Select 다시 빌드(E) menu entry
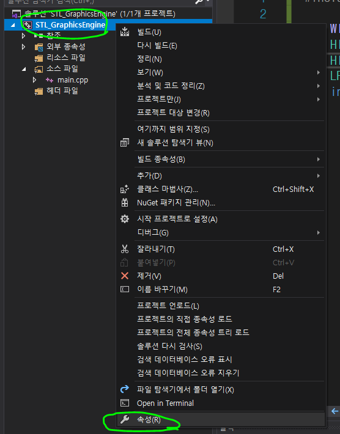 tap(157, 45)
